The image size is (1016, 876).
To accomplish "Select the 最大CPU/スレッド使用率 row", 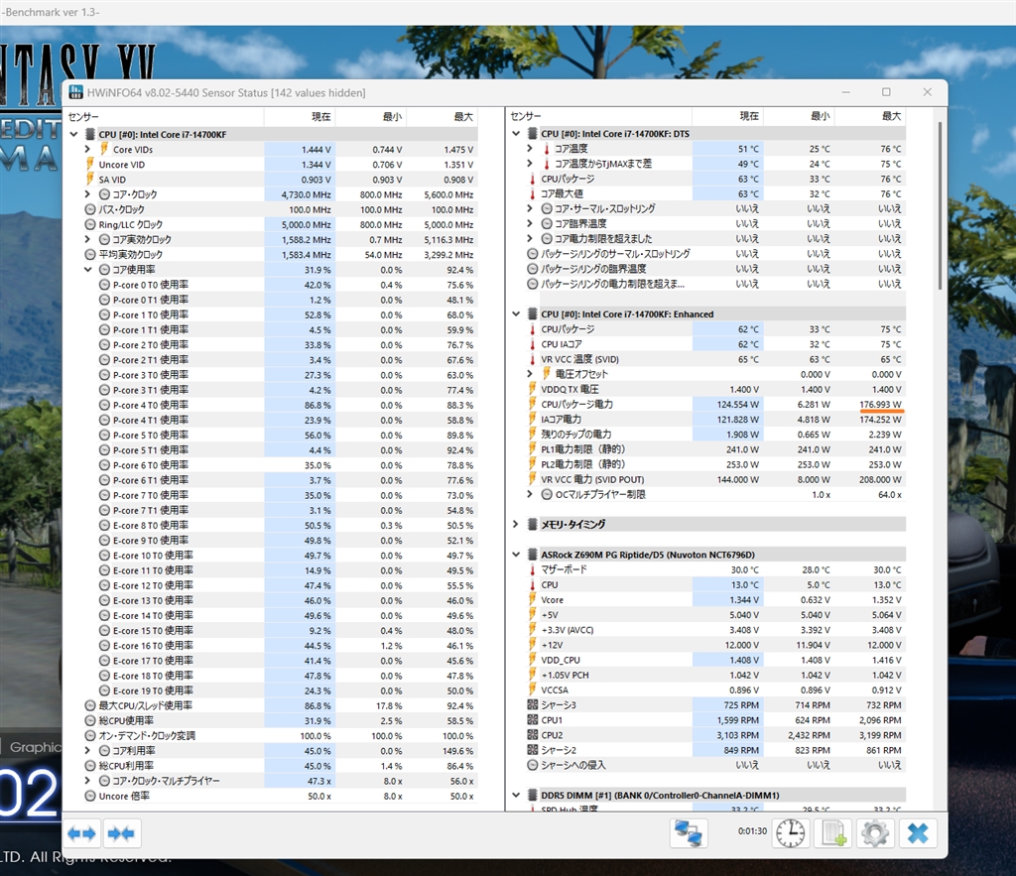I will pyautogui.click(x=272, y=705).
